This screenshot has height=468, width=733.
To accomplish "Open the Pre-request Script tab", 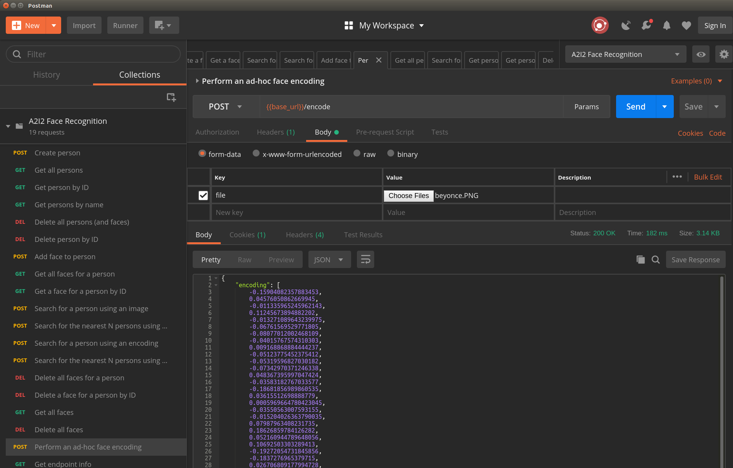I will click(x=385, y=132).
